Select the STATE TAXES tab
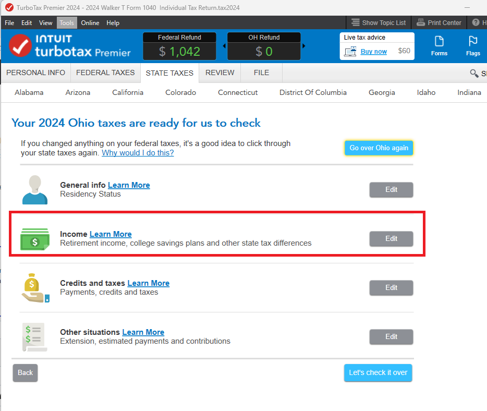This screenshot has height=411, width=487. tap(169, 73)
